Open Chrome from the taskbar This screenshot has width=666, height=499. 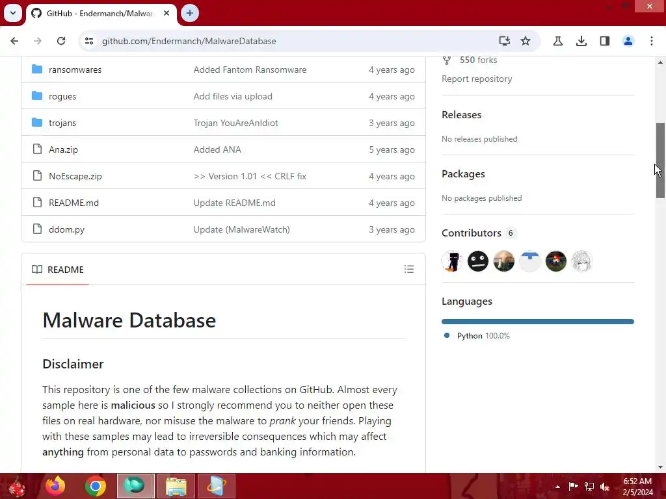[95, 486]
